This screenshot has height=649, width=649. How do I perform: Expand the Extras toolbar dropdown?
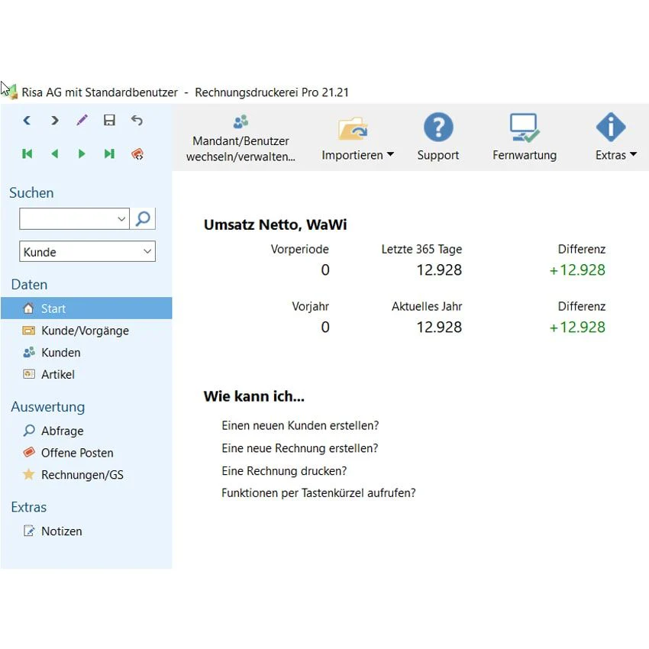pyautogui.click(x=616, y=137)
